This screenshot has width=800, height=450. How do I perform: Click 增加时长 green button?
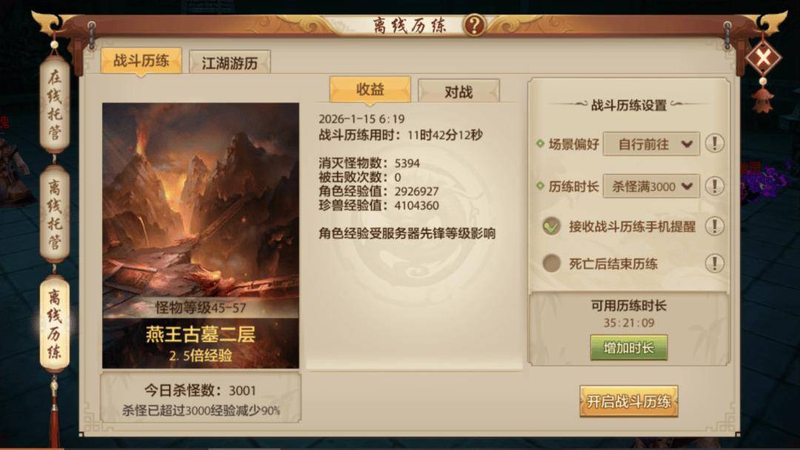[629, 348]
